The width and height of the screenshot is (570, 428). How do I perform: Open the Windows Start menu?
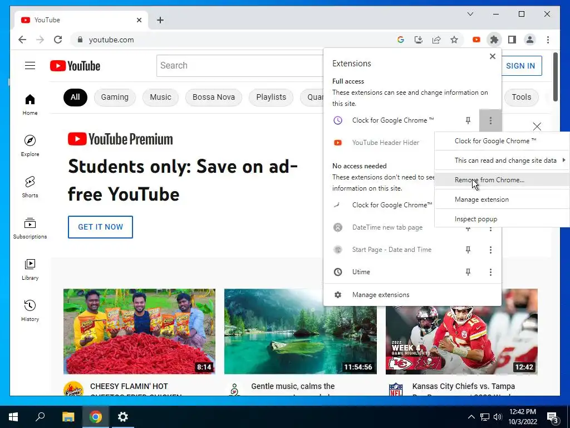13,417
